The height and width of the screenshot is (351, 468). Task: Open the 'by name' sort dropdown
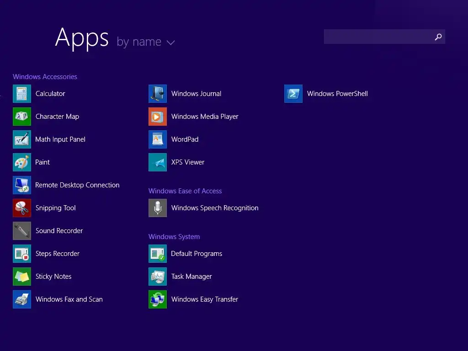click(145, 42)
